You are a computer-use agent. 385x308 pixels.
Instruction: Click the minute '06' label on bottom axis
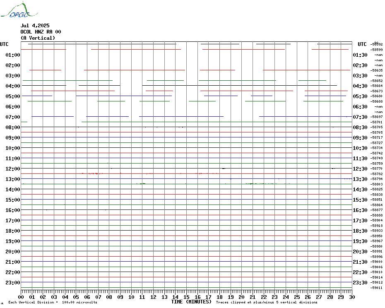coord(87,297)
